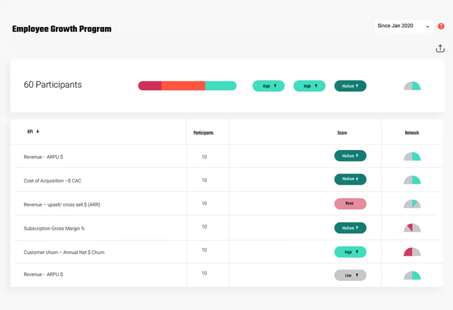The width and height of the screenshot is (453, 310).
Task: Click network gauge for Customer churn row
Action: coord(412,252)
